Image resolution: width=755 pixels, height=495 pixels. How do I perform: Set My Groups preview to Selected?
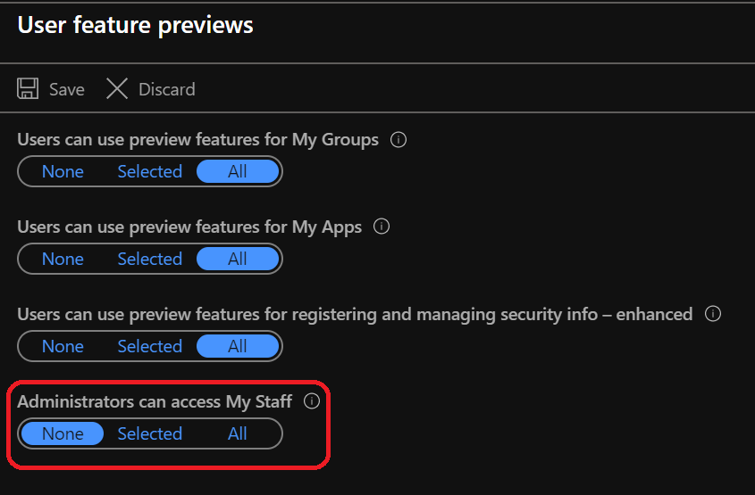pos(150,172)
